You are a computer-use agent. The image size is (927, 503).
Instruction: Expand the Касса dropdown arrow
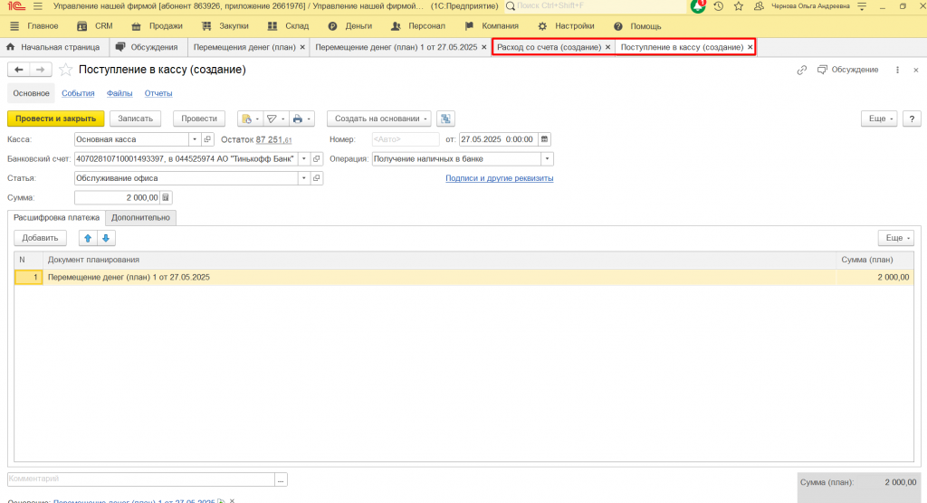point(195,139)
